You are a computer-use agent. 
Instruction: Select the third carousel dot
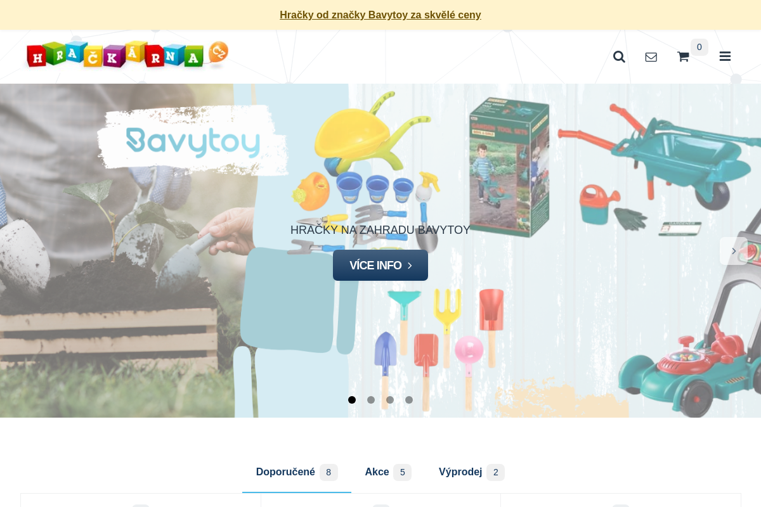(390, 400)
